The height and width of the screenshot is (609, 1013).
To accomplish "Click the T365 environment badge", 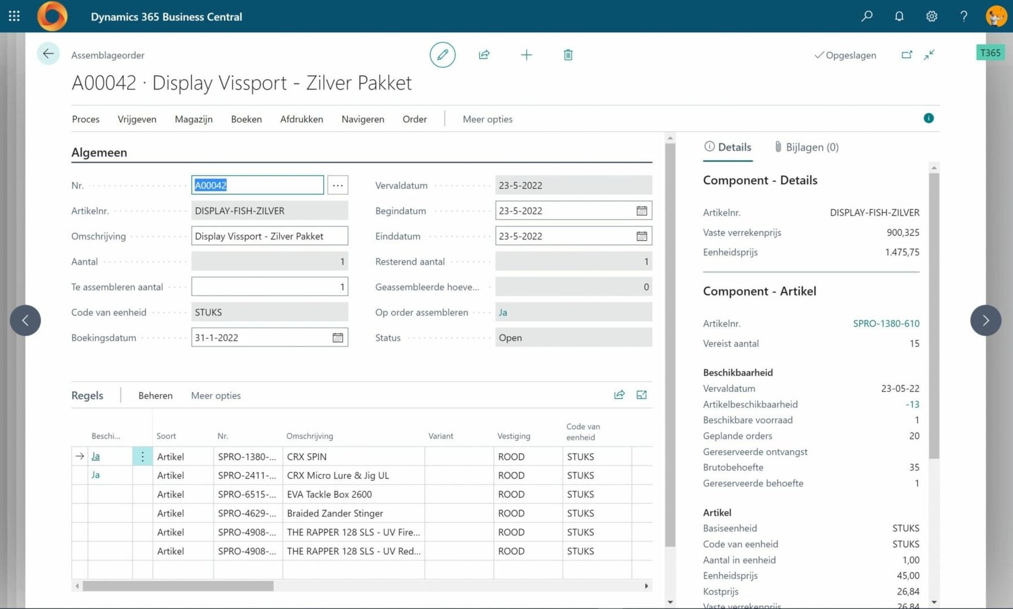I will click(990, 52).
